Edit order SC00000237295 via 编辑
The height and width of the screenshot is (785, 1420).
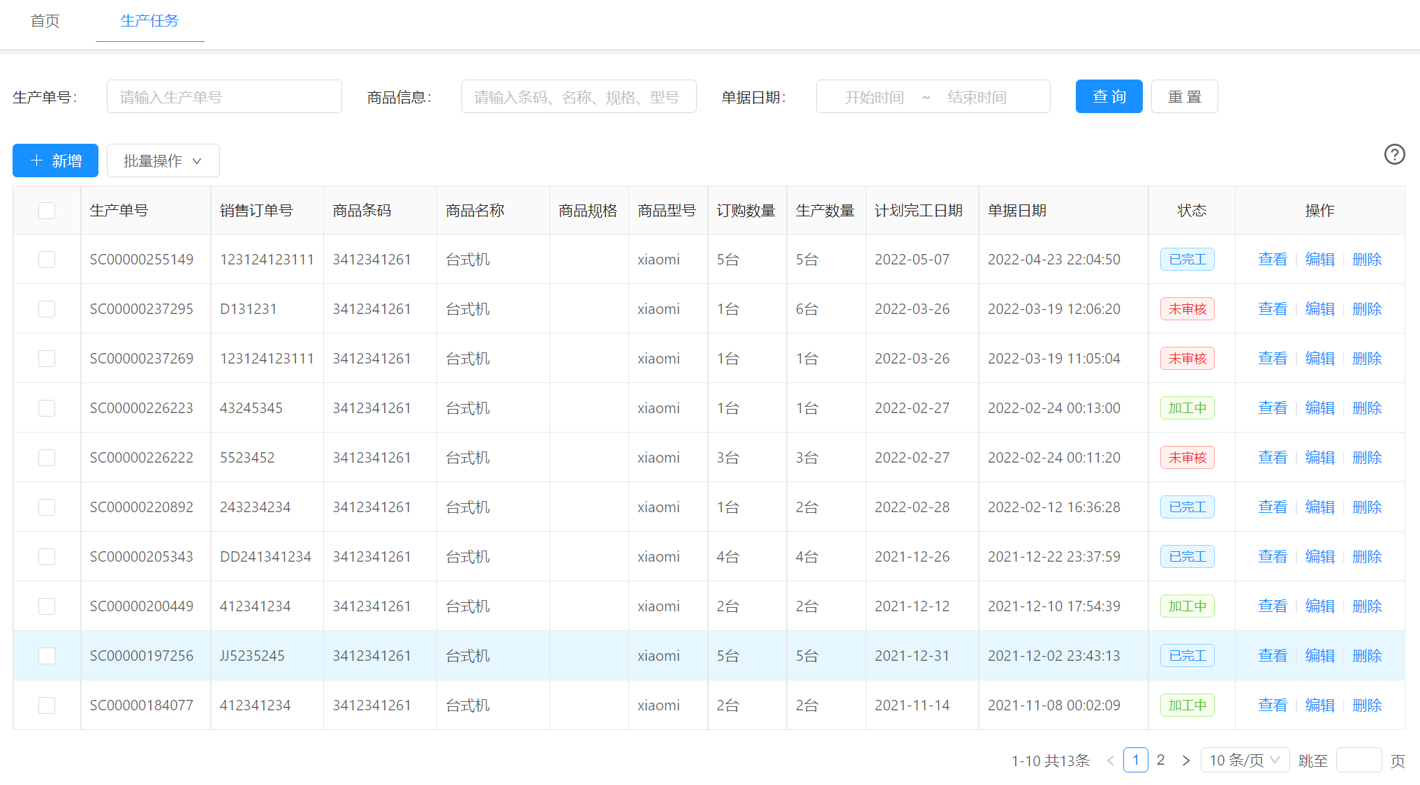point(1319,309)
